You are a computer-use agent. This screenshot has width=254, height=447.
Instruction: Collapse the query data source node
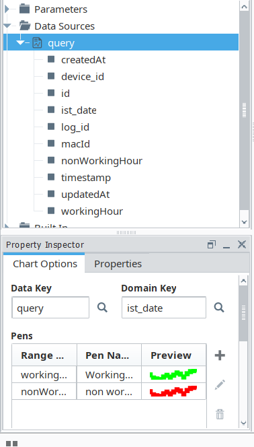pos(20,43)
